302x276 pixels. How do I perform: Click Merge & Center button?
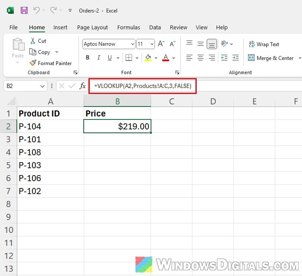(x=271, y=58)
